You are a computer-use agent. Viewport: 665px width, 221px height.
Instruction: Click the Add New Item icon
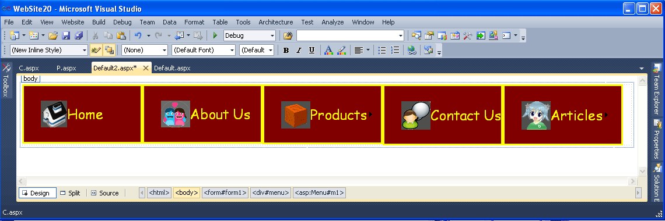click(34, 35)
